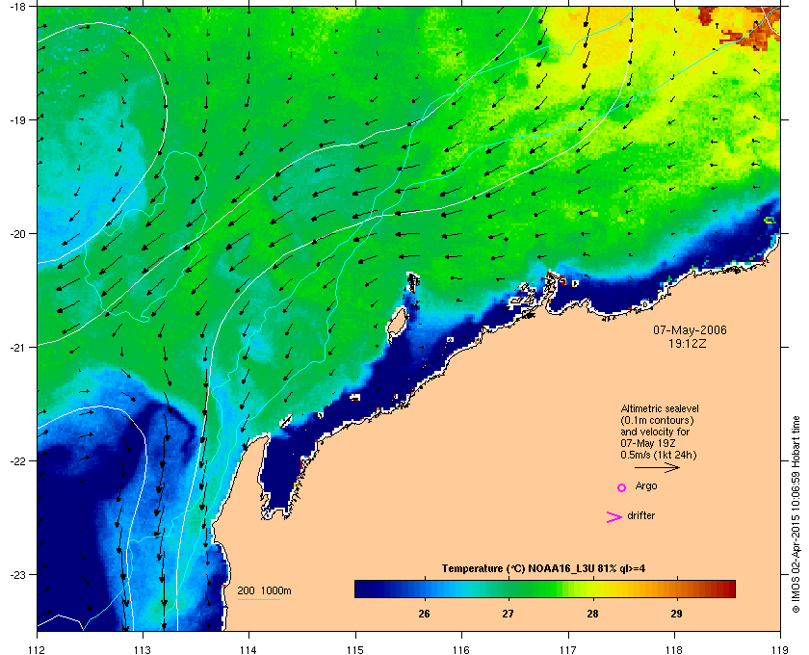Click the Argo legend label

coord(646,485)
